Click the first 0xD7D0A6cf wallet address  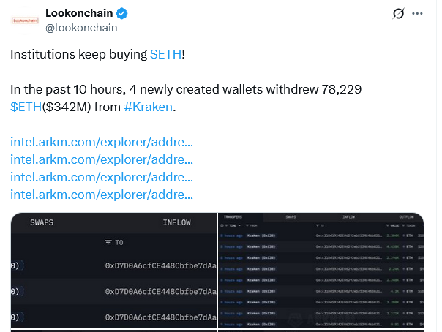(161, 266)
